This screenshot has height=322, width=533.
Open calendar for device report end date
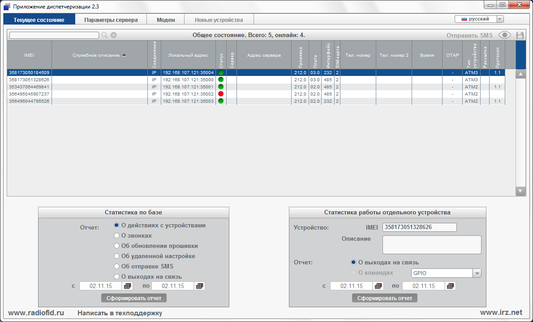451,286
